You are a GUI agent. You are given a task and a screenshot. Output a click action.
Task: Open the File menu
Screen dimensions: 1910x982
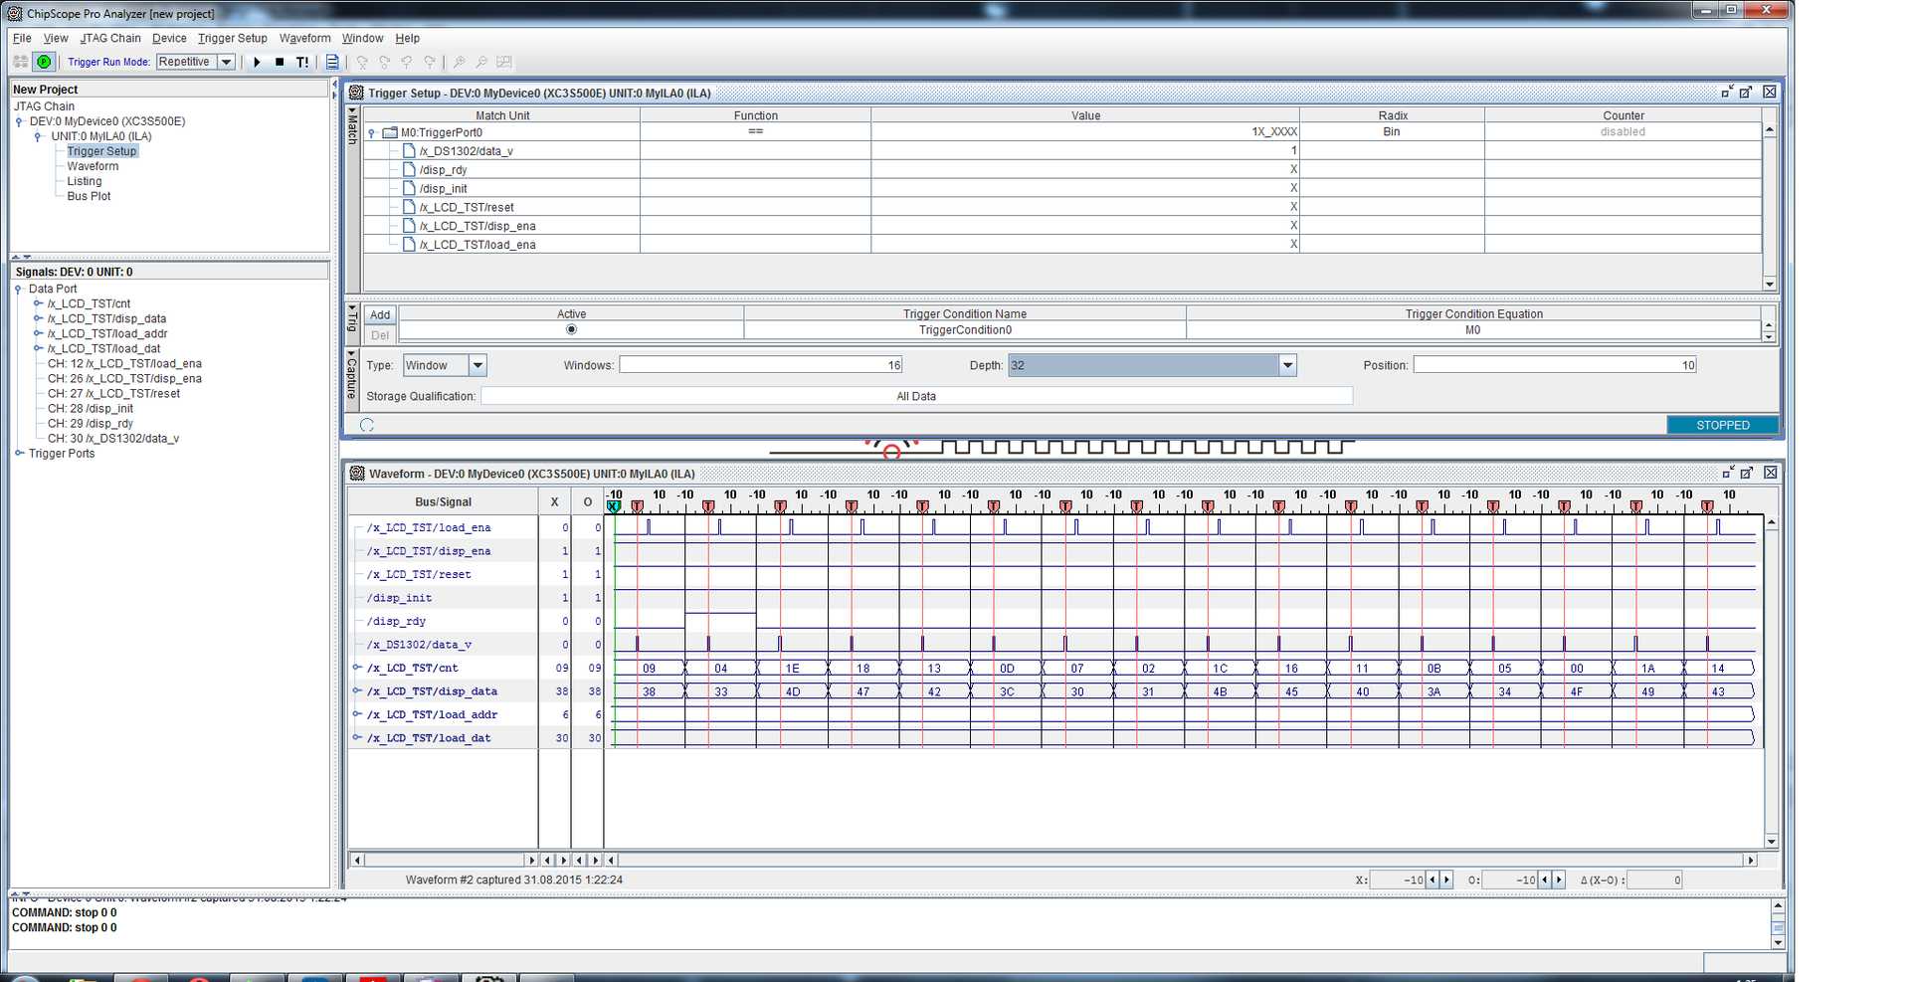[22, 38]
